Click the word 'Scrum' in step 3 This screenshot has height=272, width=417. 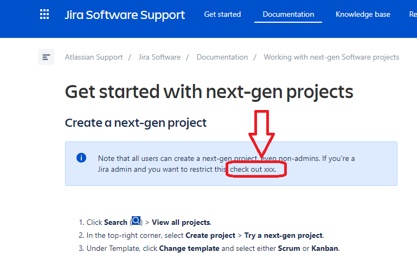[x=289, y=248]
